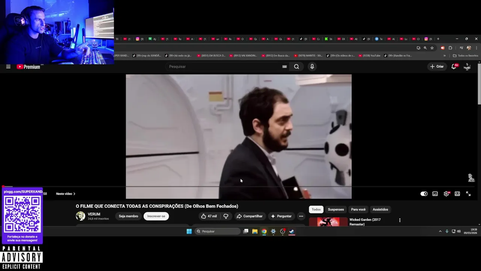Screen dimensions: 481x271
Task: Open Steam from the taskbar
Action: 292,231
